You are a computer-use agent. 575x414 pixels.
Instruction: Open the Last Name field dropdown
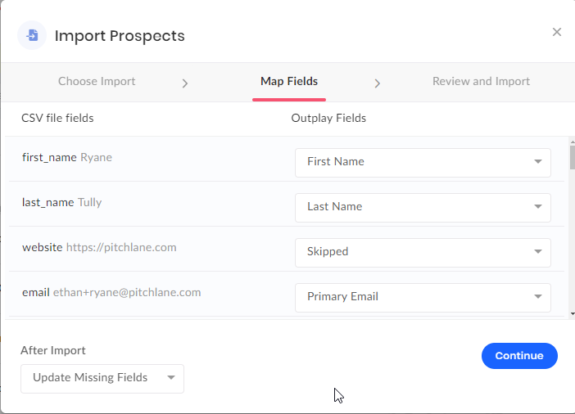[x=423, y=207]
